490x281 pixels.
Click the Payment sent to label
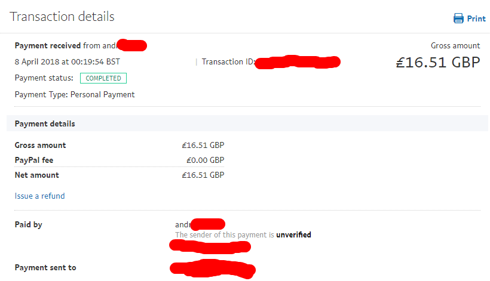tap(45, 268)
